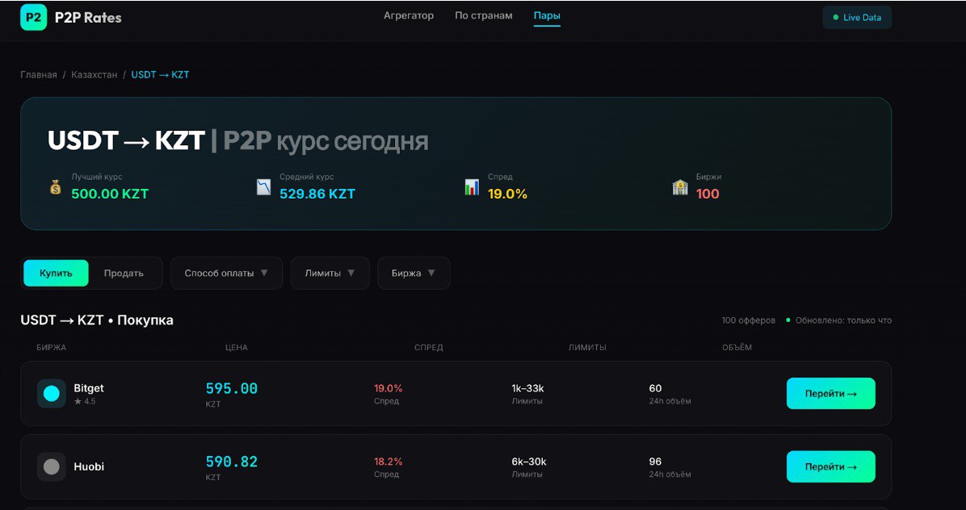The height and width of the screenshot is (510, 966).
Task: Click the Huobi exchange logo
Action: tap(52, 467)
